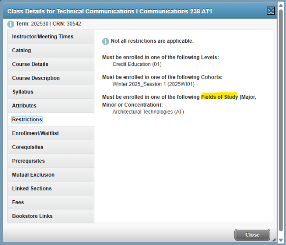The height and width of the screenshot is (245, 286).
Task: Select the Syllabus tab
Action: click(51, 92)
